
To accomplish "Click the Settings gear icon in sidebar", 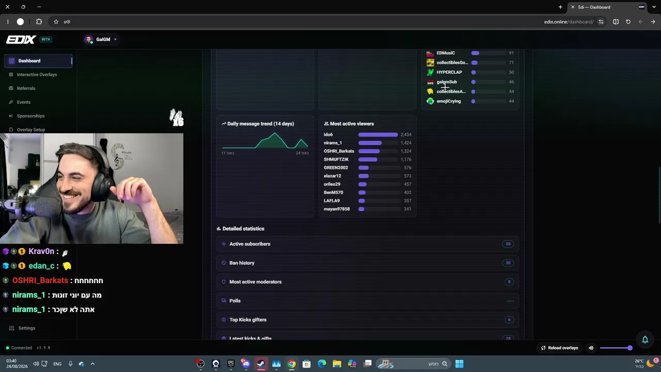I will coord(11,328).
